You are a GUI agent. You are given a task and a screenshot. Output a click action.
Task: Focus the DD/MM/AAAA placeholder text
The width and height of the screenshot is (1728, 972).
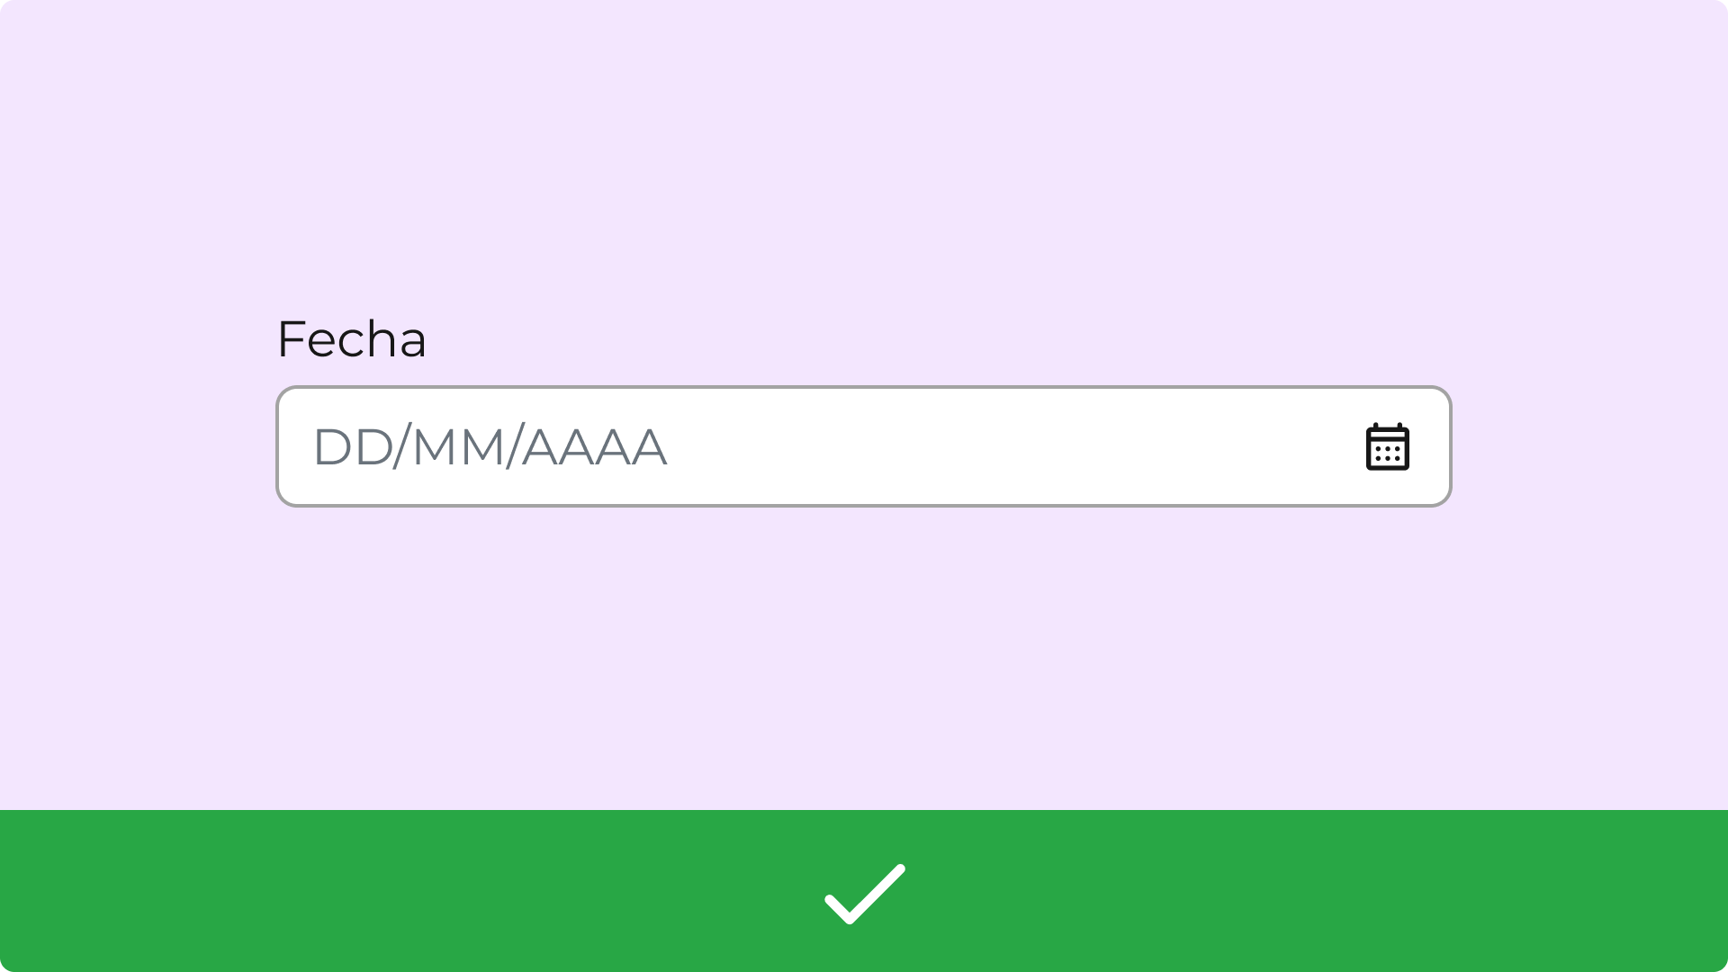coord(489,447)
